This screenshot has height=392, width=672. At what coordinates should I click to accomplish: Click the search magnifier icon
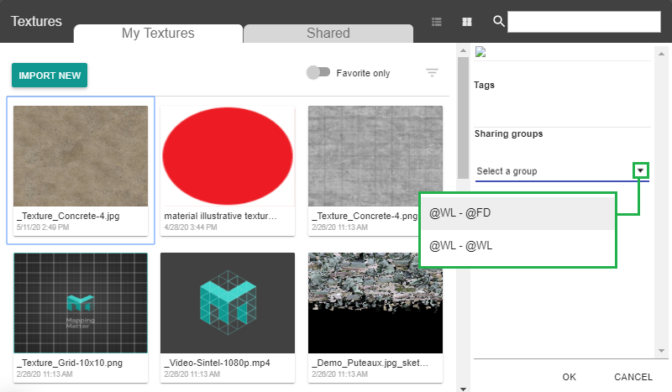tap(498, 22)
